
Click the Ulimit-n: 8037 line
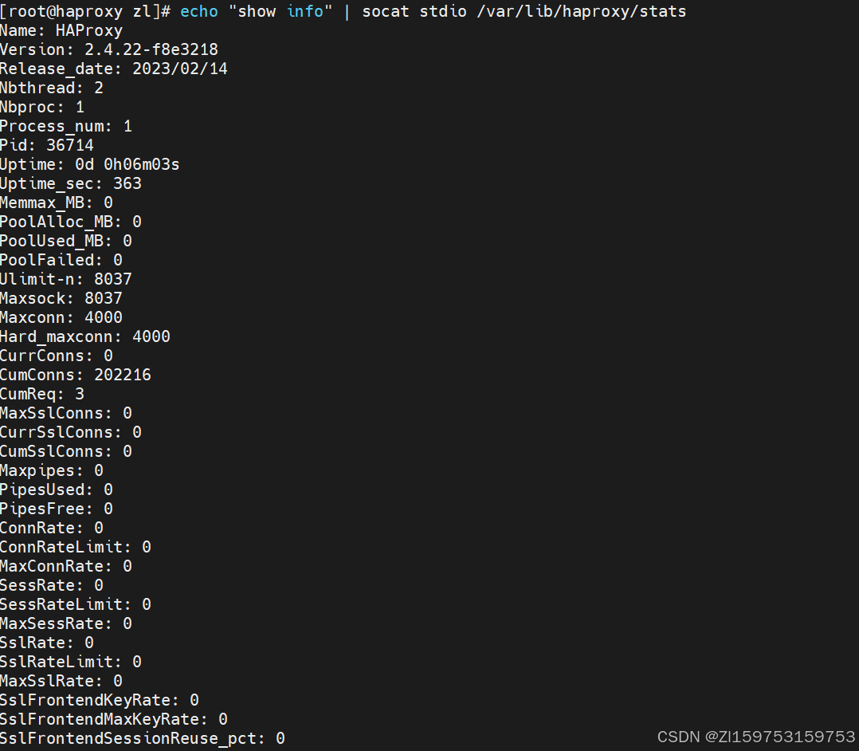(x=65, y=279)
